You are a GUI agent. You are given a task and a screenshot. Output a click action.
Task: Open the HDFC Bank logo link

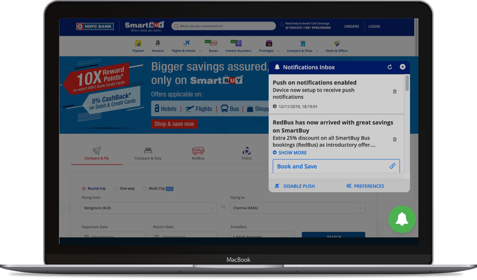(95, 26)
